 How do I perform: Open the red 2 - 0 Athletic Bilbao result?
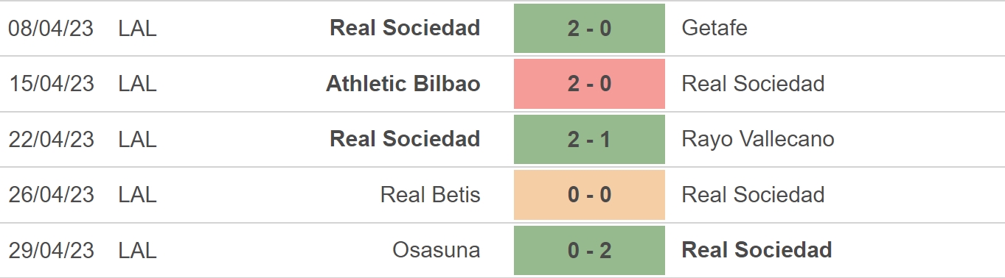point(589,84)
